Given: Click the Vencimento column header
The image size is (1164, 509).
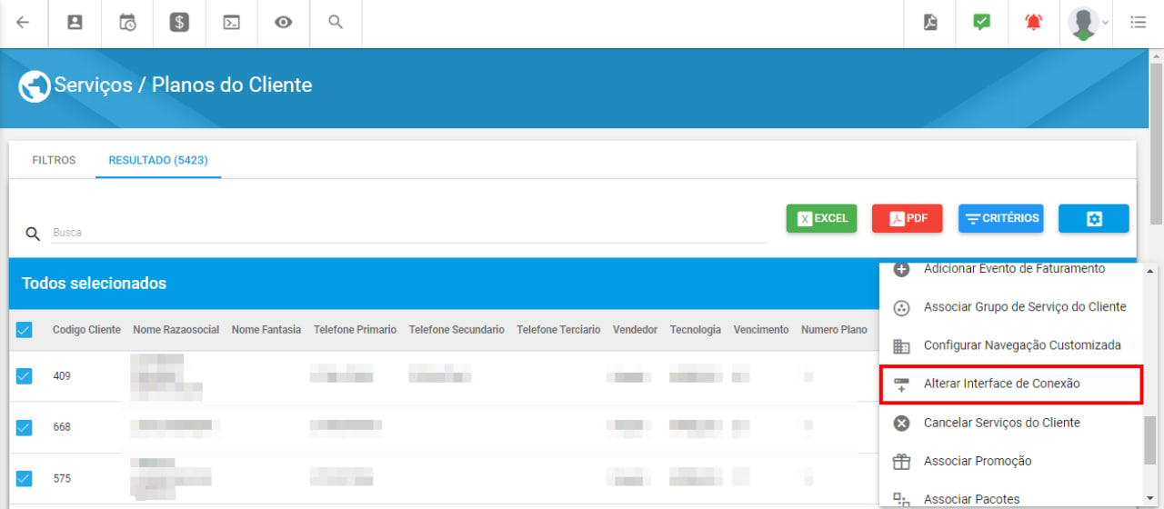Looking at the screenshot, I should [x=761, y=330].
